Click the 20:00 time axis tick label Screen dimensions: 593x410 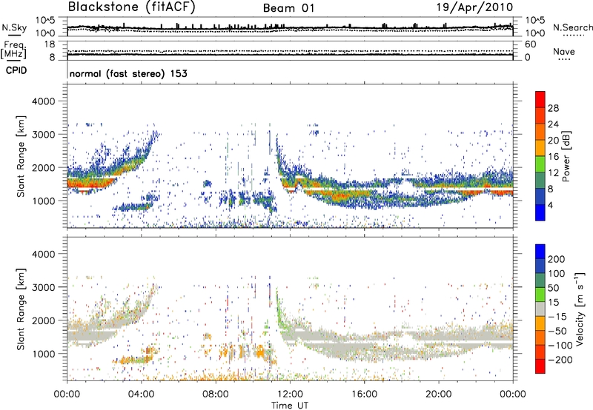coord(439,394)
